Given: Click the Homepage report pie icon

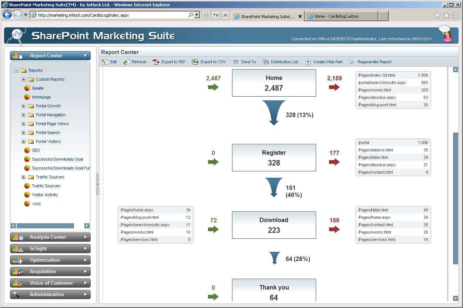Looking at the screenshot, I should (27, 97).
